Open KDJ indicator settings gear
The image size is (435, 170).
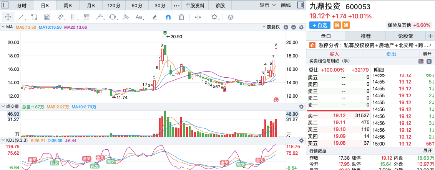tap(301, 141)
